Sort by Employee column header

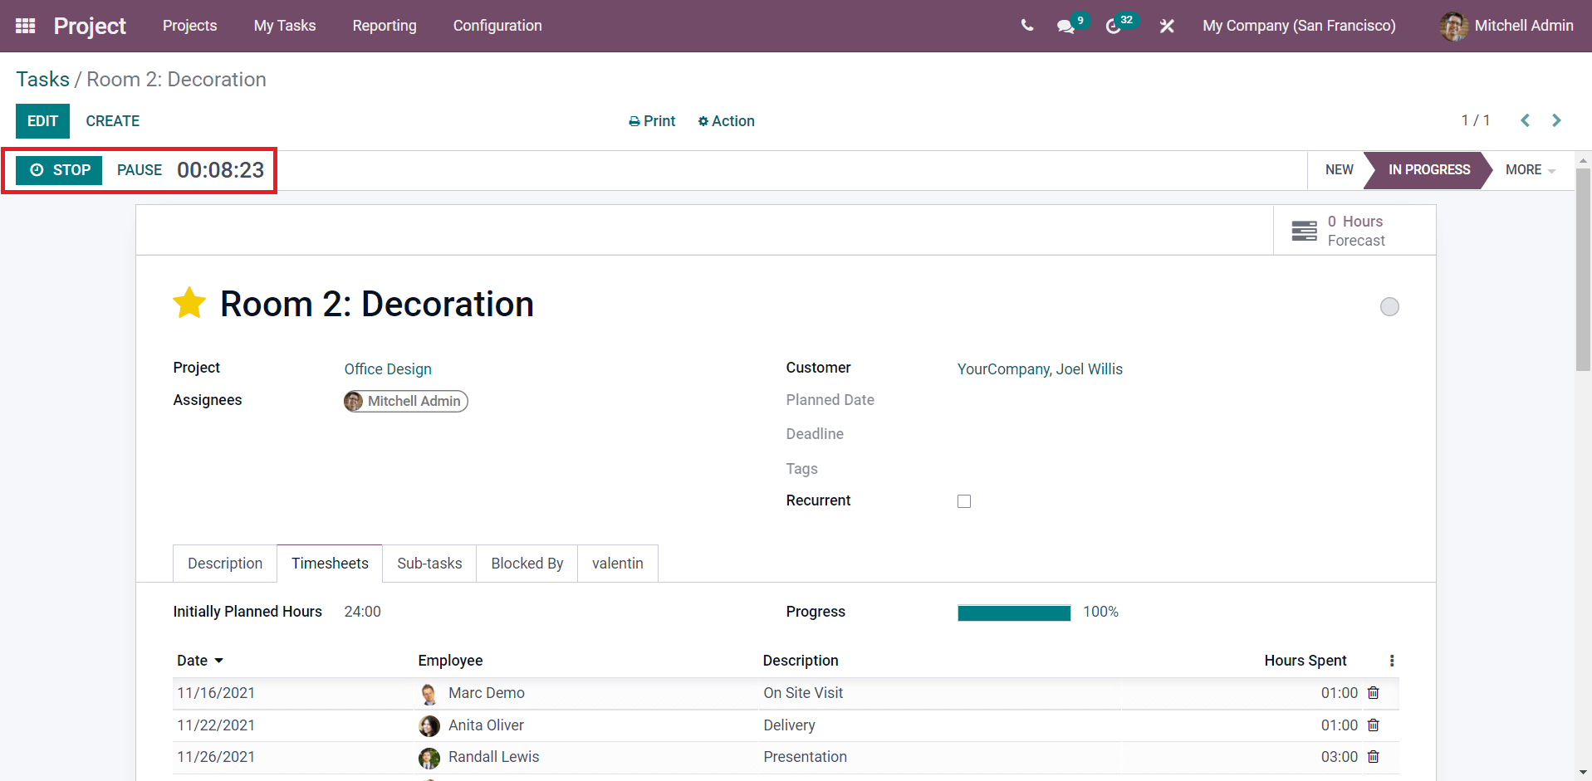tap(450, 661)
